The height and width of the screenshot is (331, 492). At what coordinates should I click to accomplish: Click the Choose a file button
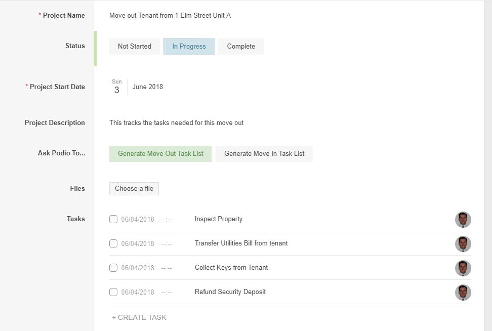134,189
